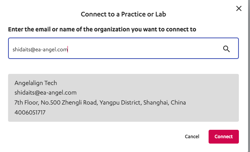The width and height of the screenshot is (250, 152).
Task: Click the magnifier search icon
Action: [x=226, y=49]
